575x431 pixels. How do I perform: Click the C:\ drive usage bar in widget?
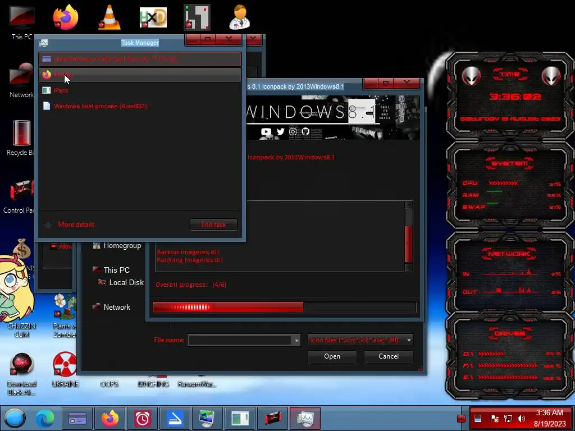coord(491,354)
